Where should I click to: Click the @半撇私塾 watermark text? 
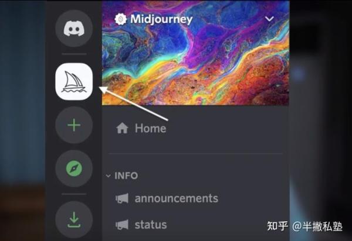click(317, 226)
